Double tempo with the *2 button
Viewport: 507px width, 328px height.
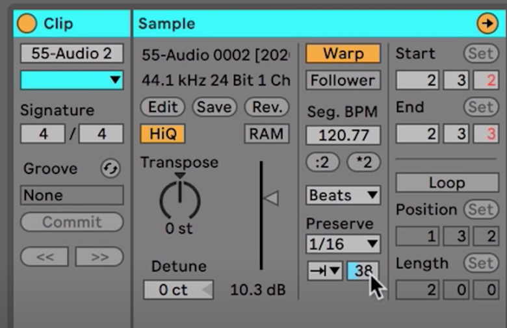364,162
